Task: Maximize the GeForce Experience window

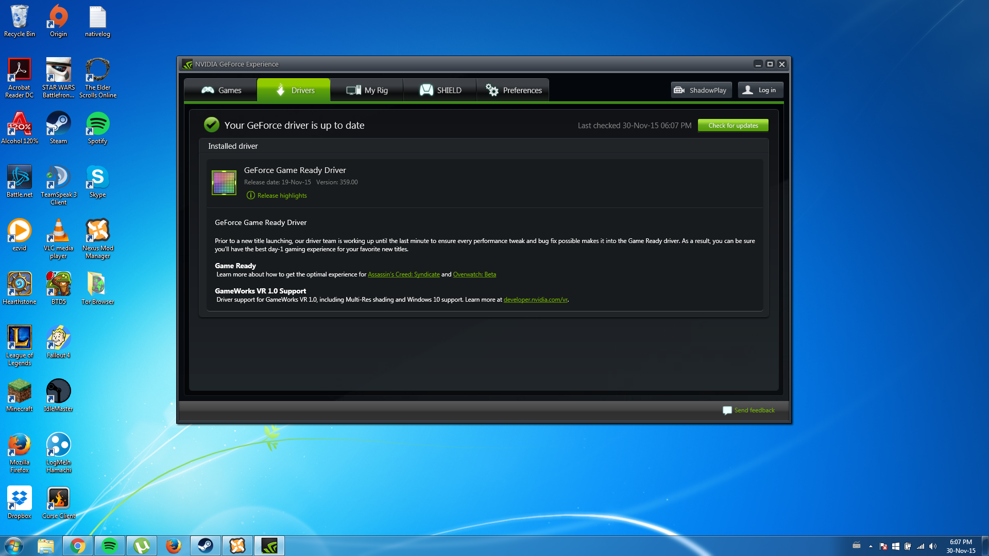Action: click(x=770, y=64)
